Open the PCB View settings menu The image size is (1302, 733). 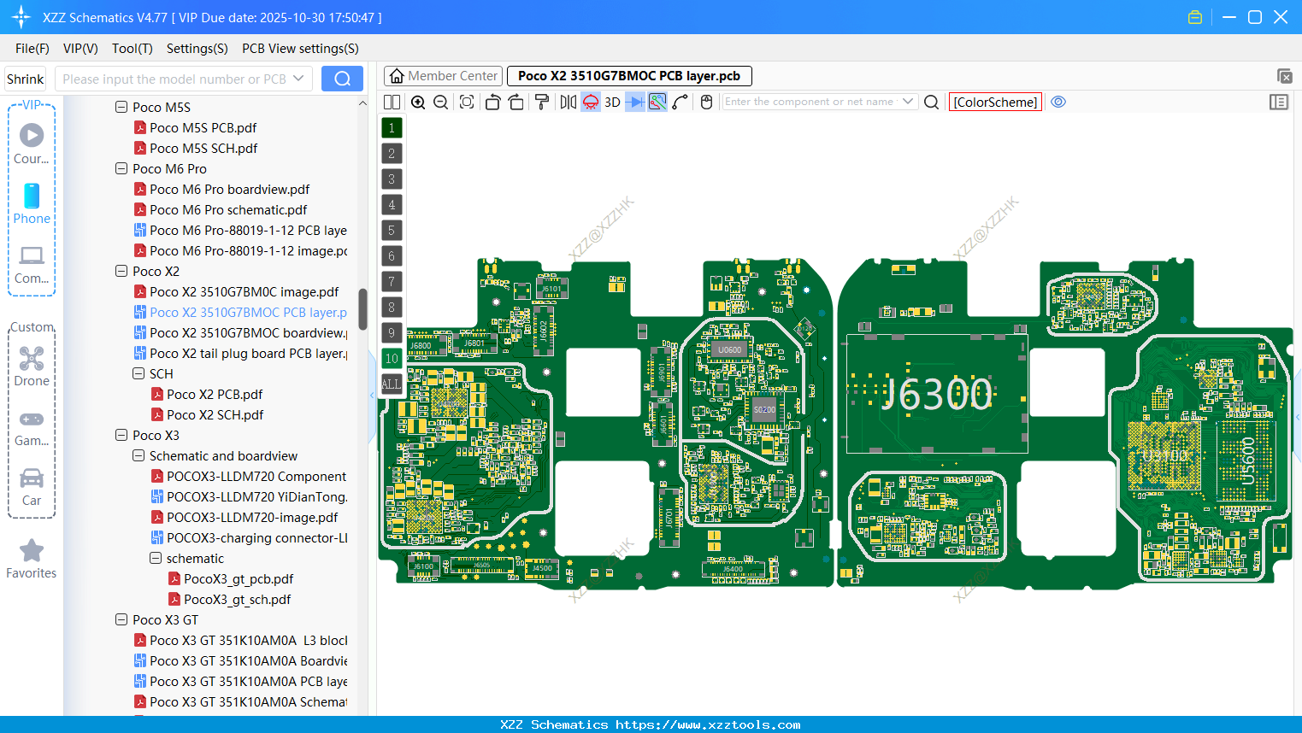[299, 49]
